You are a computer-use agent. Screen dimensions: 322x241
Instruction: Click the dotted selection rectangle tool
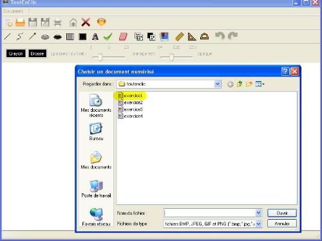139,37
